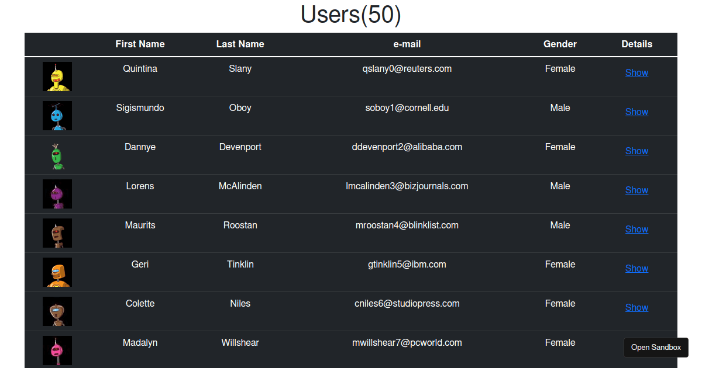Click Quintina Slany's avatar thumbnail

tap(57, 77)
